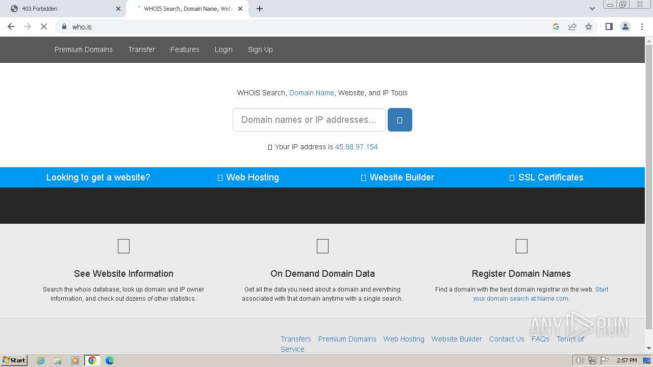Open the footer Premium Domains link
This screenshot has width=653, height=367.
(x=347, y=339)
